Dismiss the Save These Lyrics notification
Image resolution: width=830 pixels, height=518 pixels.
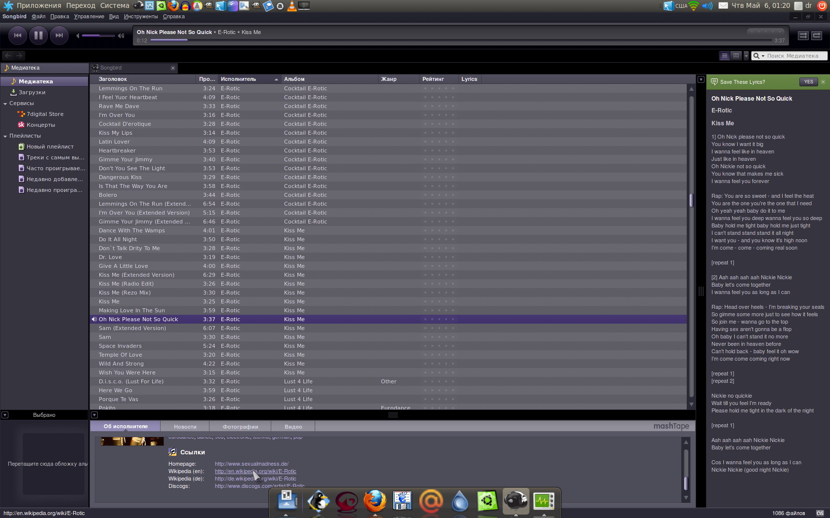(x=823, y=82)
